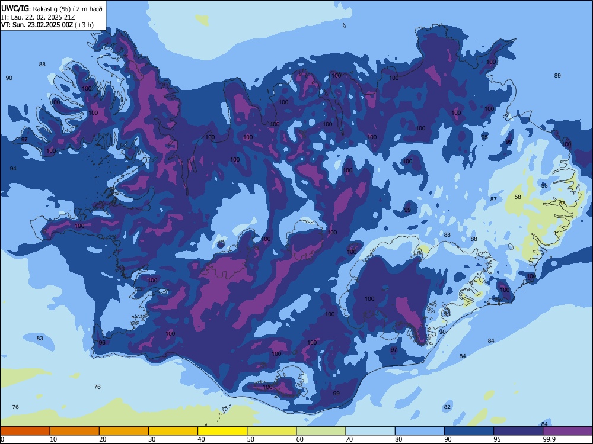The width and height of the screenshot is (593, 444).
Task: Click the humidity value '89' on the map
Action: pyautogui.click(x=557, y=76)
